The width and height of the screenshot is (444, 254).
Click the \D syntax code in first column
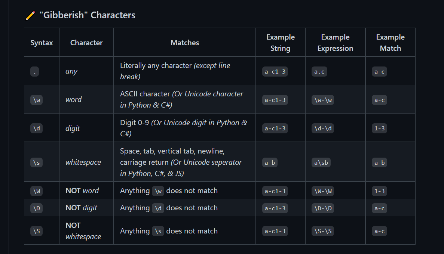(37, 208)
